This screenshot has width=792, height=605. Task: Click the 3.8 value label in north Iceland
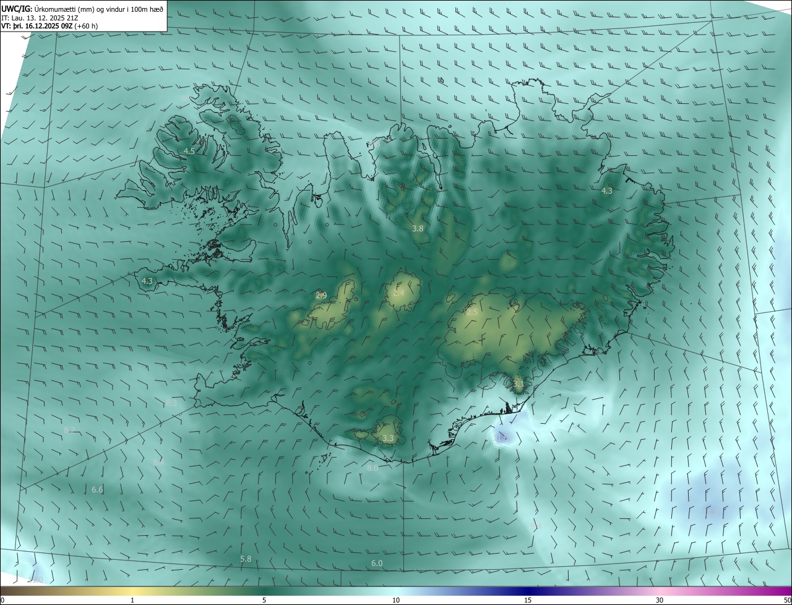418,228
